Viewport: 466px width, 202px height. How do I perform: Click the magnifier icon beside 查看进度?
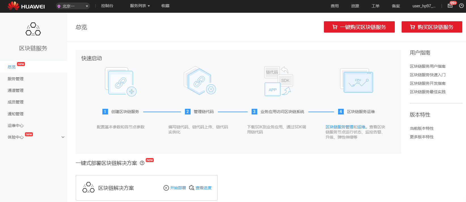192,188
